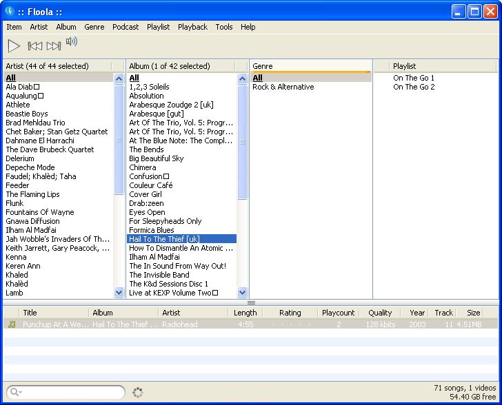Open the Tools menu
Screen dimensions: 502x405
pos(224,27)
